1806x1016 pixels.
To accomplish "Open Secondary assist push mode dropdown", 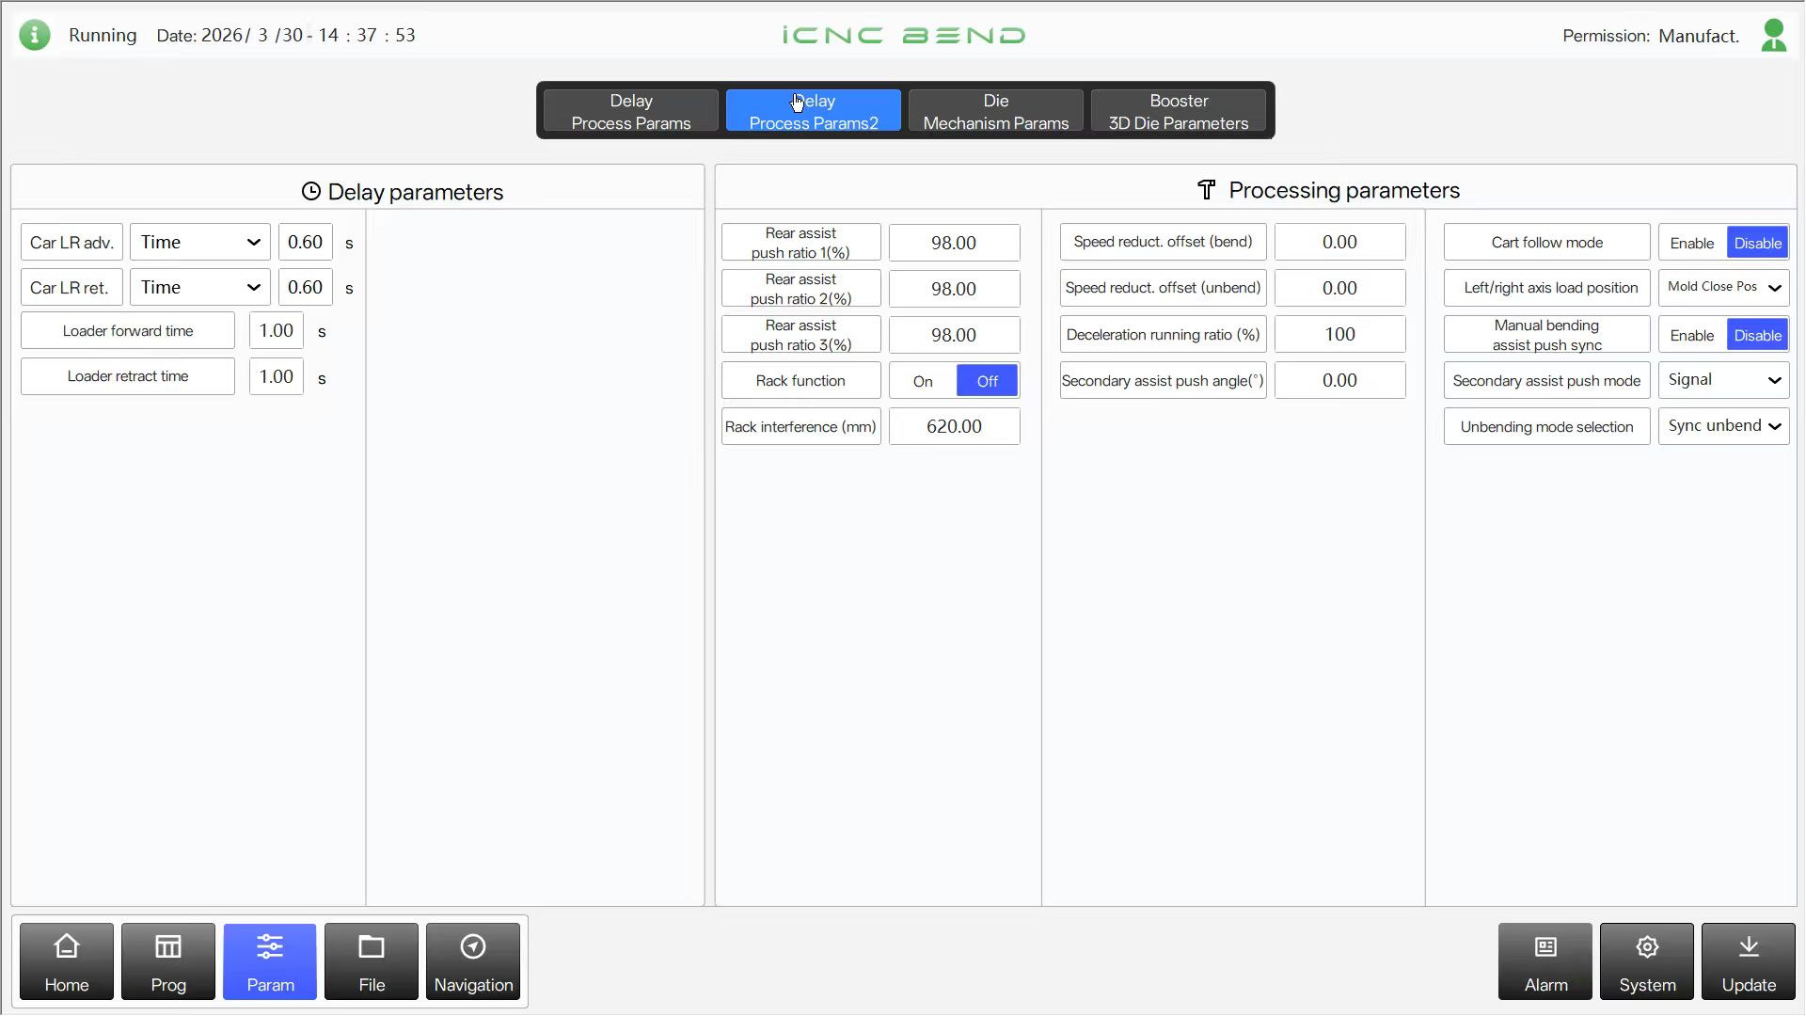I will click(1723, 380).
